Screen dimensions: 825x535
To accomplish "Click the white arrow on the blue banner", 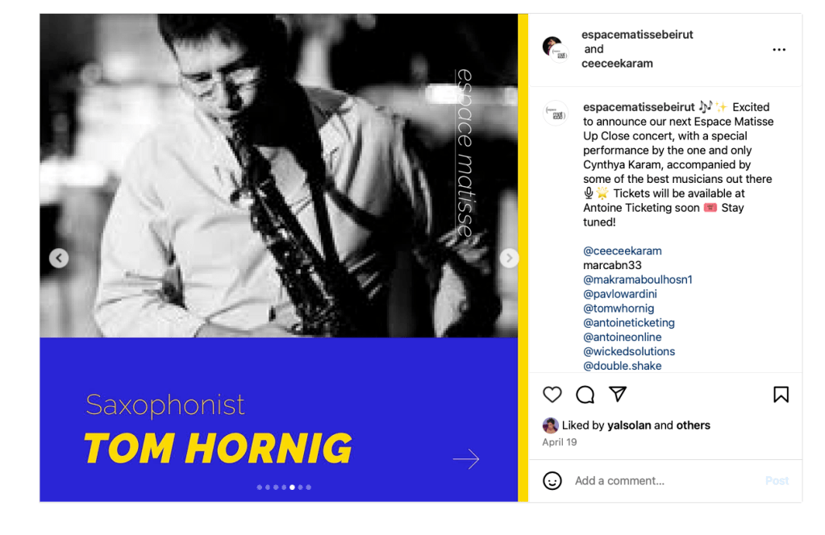I will (x=465, y=459).
